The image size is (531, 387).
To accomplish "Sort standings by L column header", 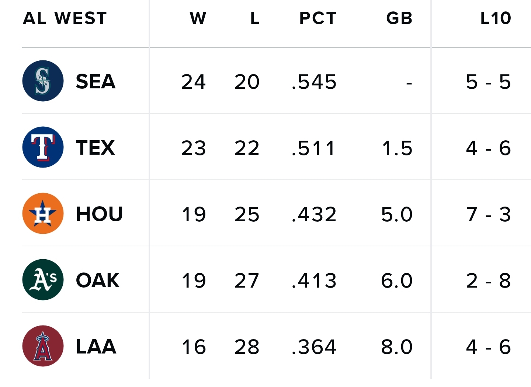I will (254, 18).
